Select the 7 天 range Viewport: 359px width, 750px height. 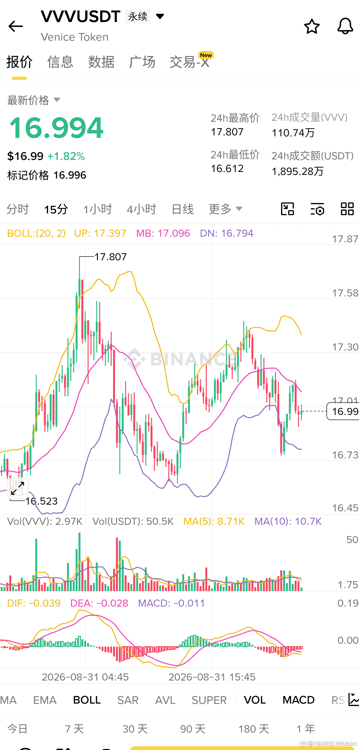74,729
